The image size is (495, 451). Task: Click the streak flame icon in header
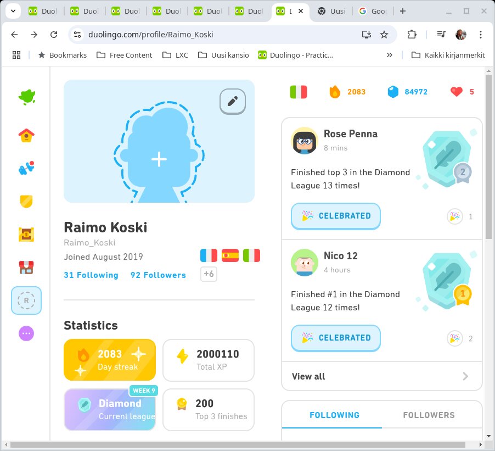(335, 92)
